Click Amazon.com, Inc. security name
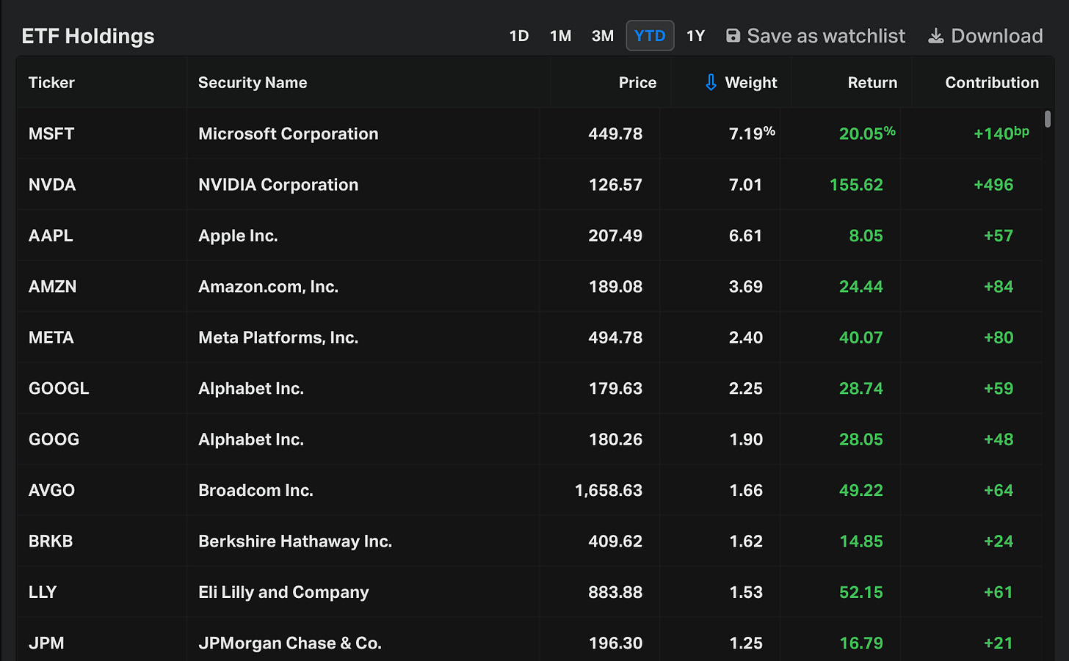The image size is (1069, 661). pos(268,287)
